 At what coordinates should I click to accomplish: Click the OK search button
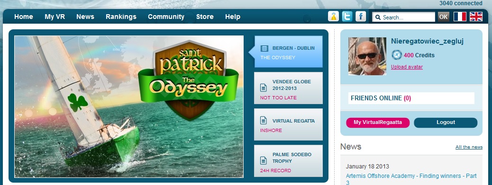[443, 17]
